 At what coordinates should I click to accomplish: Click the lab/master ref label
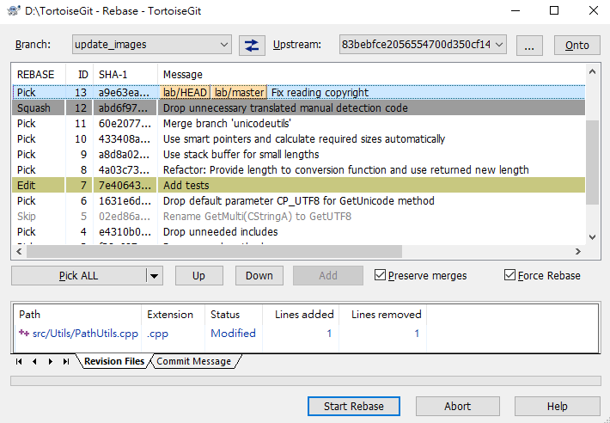click(x=239, y=93)
